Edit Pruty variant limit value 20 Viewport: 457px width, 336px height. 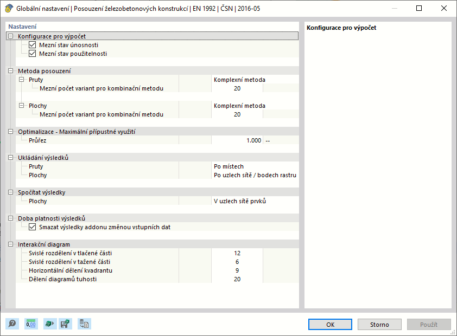point(237,88)
